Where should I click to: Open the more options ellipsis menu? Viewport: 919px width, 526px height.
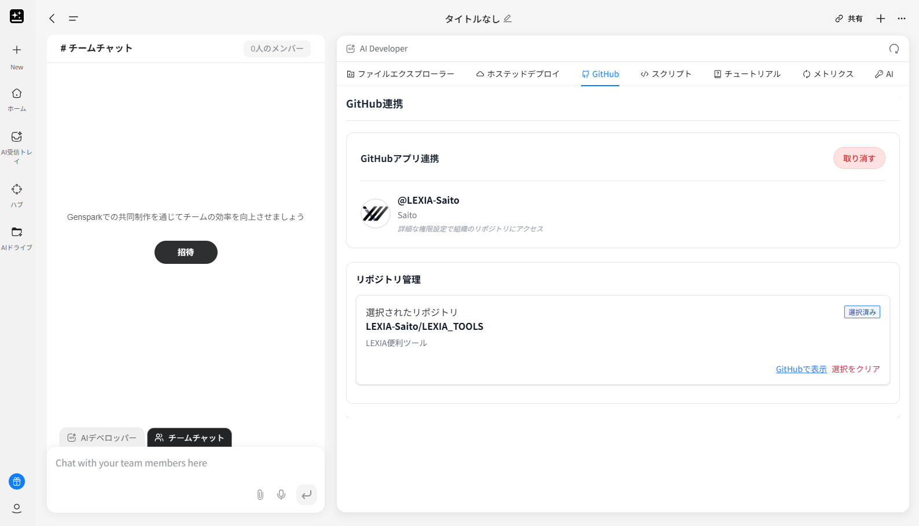pyautogui.click(x=902, y=19)
